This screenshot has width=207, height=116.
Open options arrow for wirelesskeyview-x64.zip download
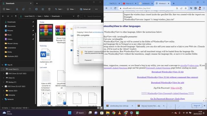pyautogui.click(x=132, y=106)
